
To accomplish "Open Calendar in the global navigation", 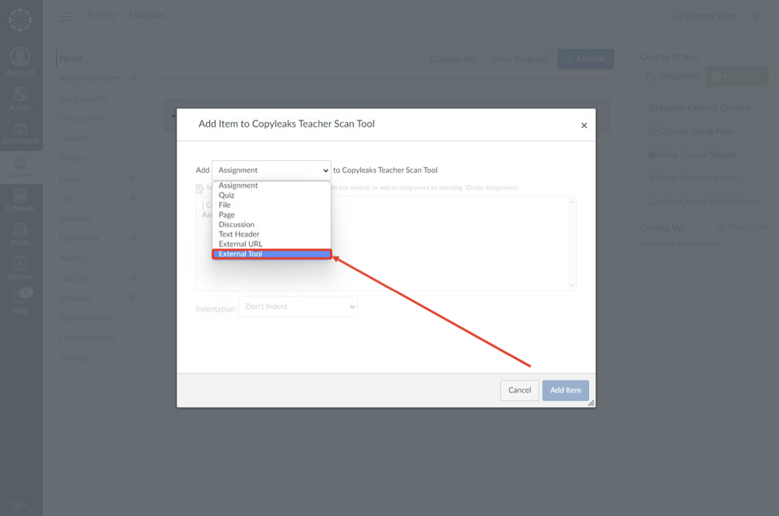I will click(x=20, y=201).
